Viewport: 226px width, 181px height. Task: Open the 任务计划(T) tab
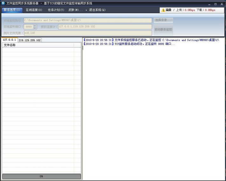pos(56,10)
